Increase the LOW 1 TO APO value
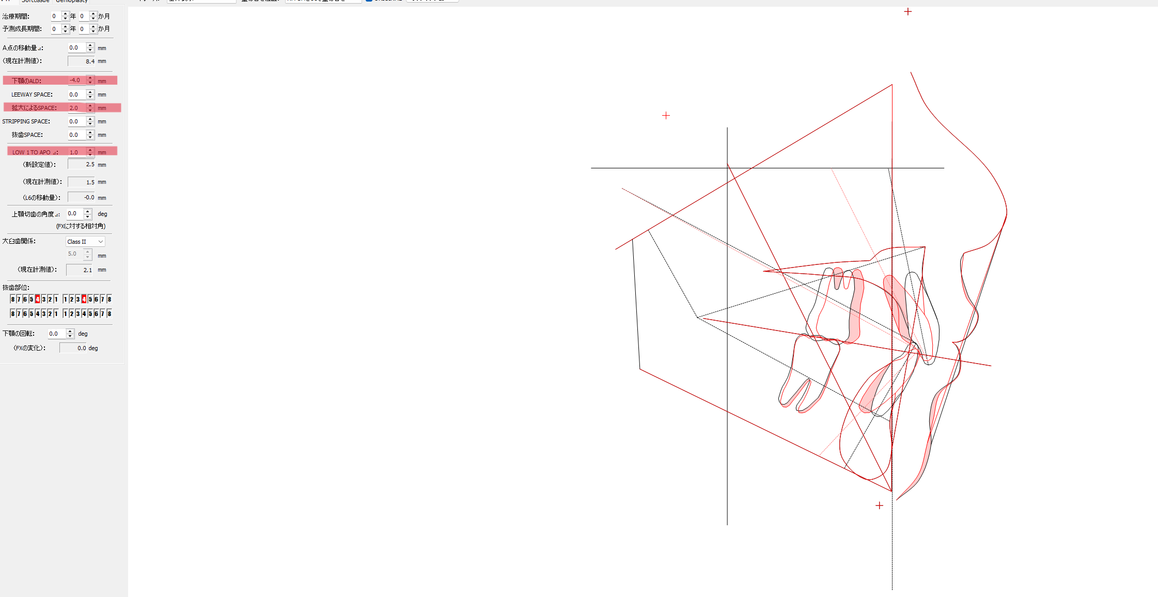The height and width of the screenshot is (597, 1158). coord(90,149)
